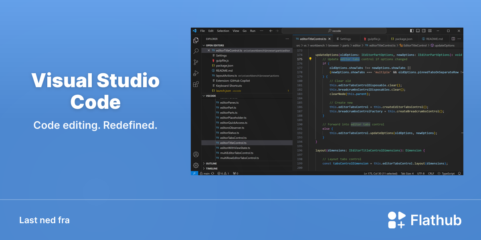Screen dimensions: 481x240
Task: Close editorTitleControl.ts in Open Editors
Action: (208, 50)
